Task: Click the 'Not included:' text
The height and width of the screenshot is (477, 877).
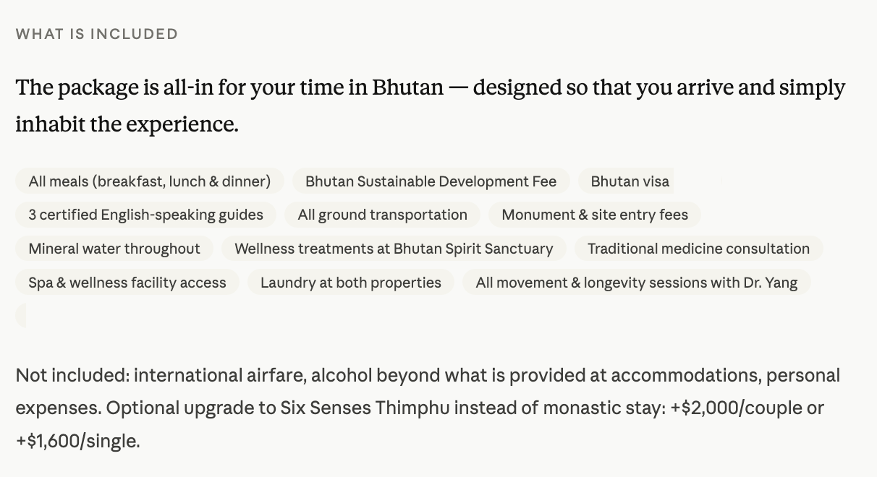Action: pos(71,376)
